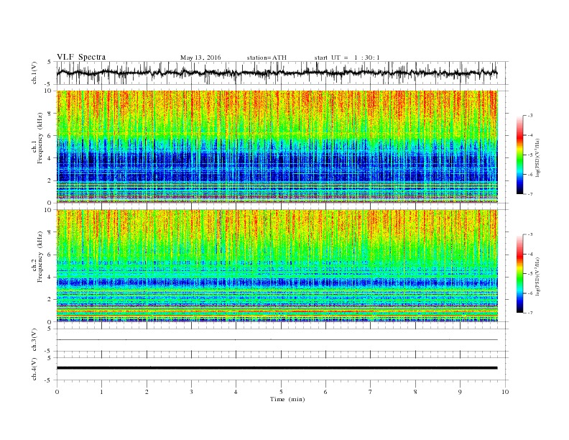Click time axis tick label "0"

click(57, 392)
